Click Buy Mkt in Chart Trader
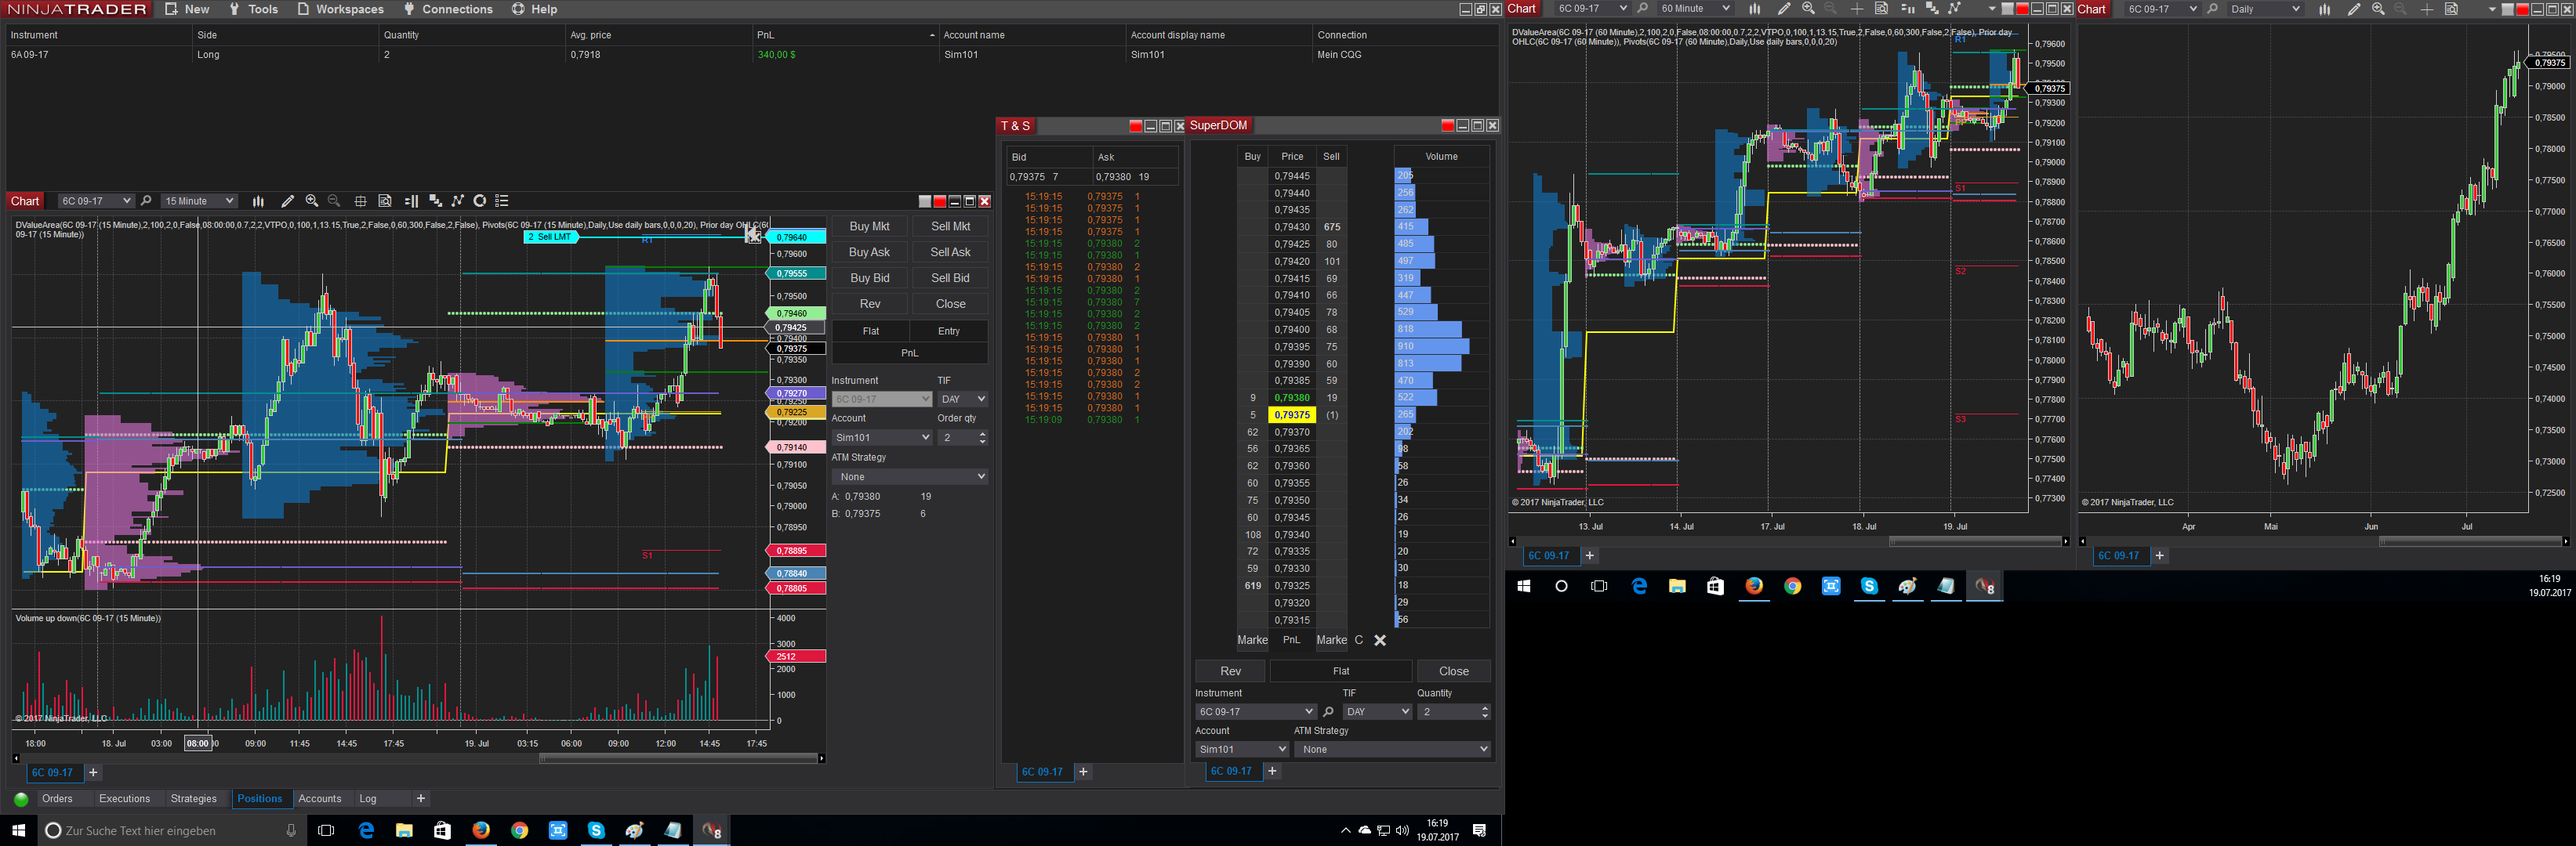 pos(869,226)
